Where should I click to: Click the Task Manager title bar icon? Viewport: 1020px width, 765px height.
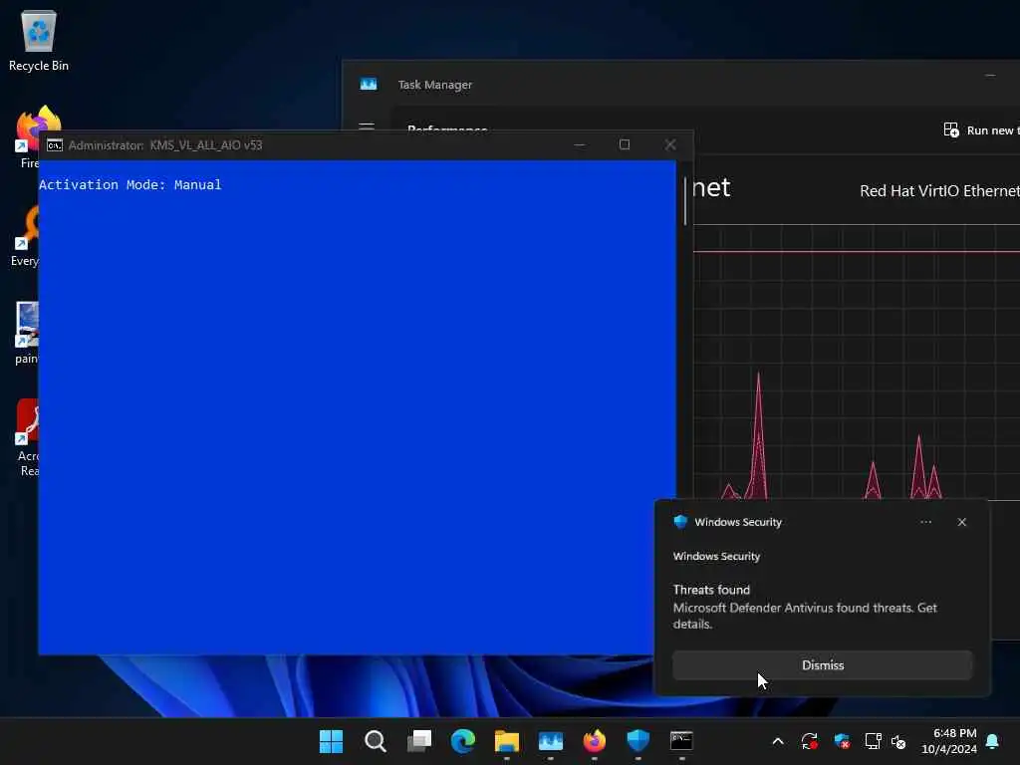pos(369,84)
